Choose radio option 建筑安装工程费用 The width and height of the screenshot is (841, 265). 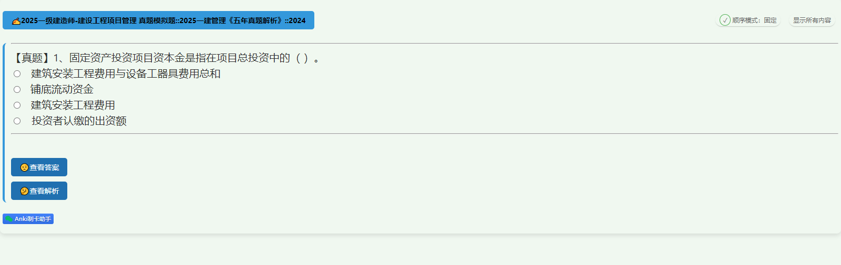pos(17,105)
